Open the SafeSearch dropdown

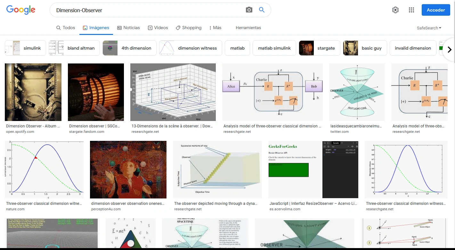pyautogui.click(x=429, y=28)
